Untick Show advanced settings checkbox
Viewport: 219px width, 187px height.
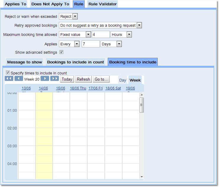pyautogui.click(x=61, y=52)
